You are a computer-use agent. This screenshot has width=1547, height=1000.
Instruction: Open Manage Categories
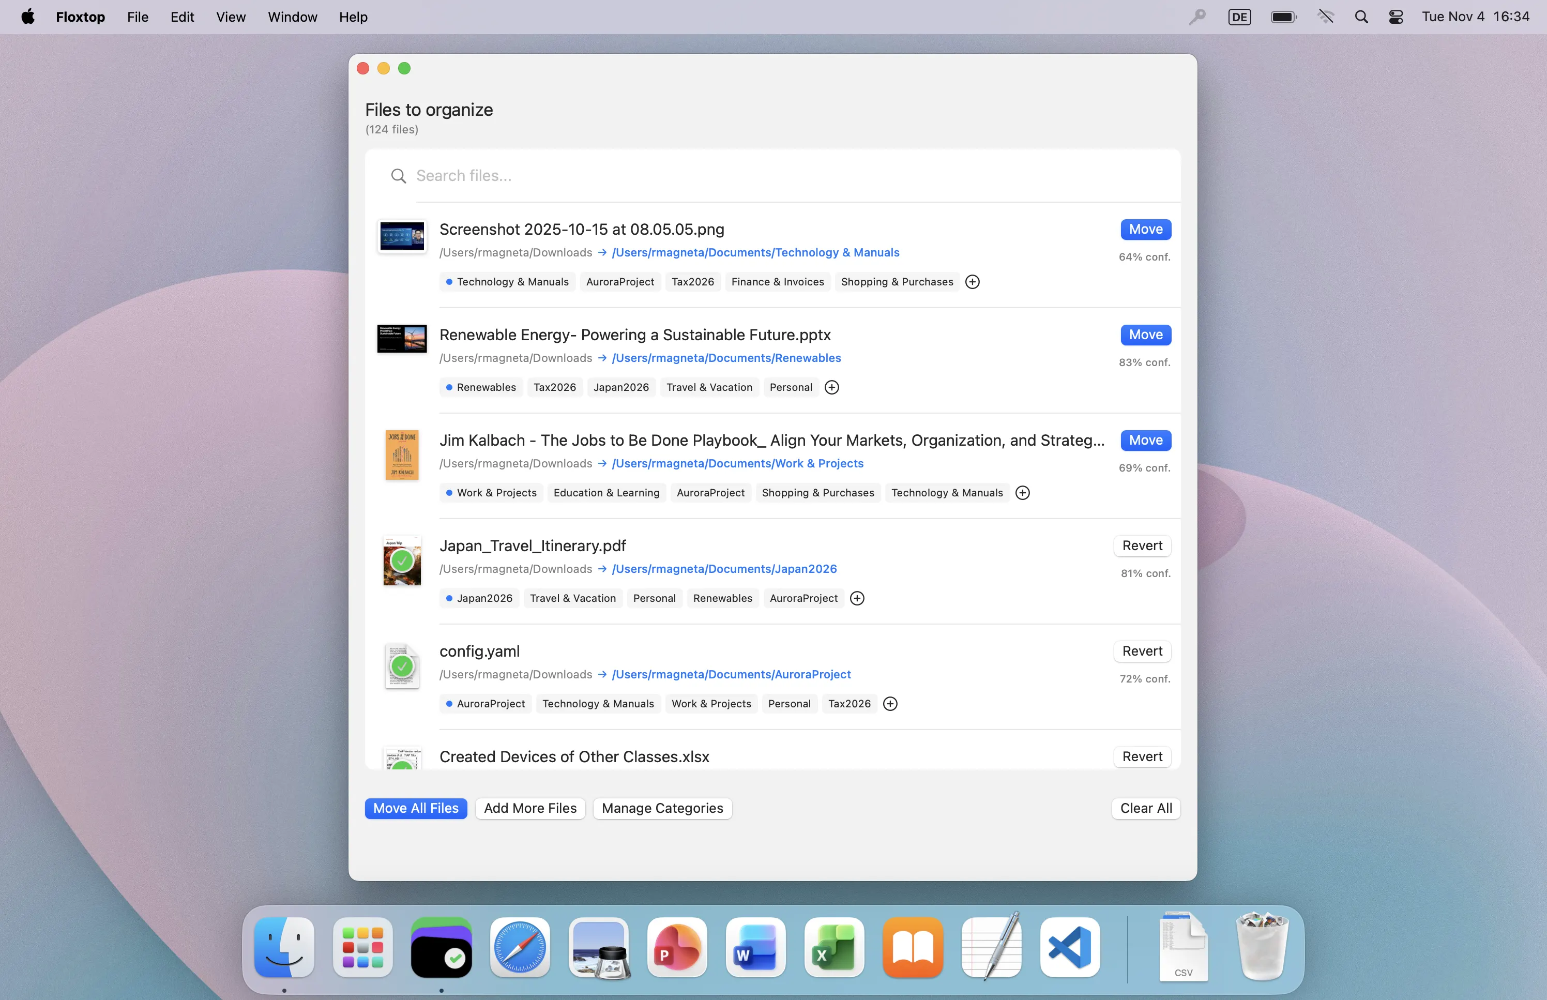pos(662,809)
